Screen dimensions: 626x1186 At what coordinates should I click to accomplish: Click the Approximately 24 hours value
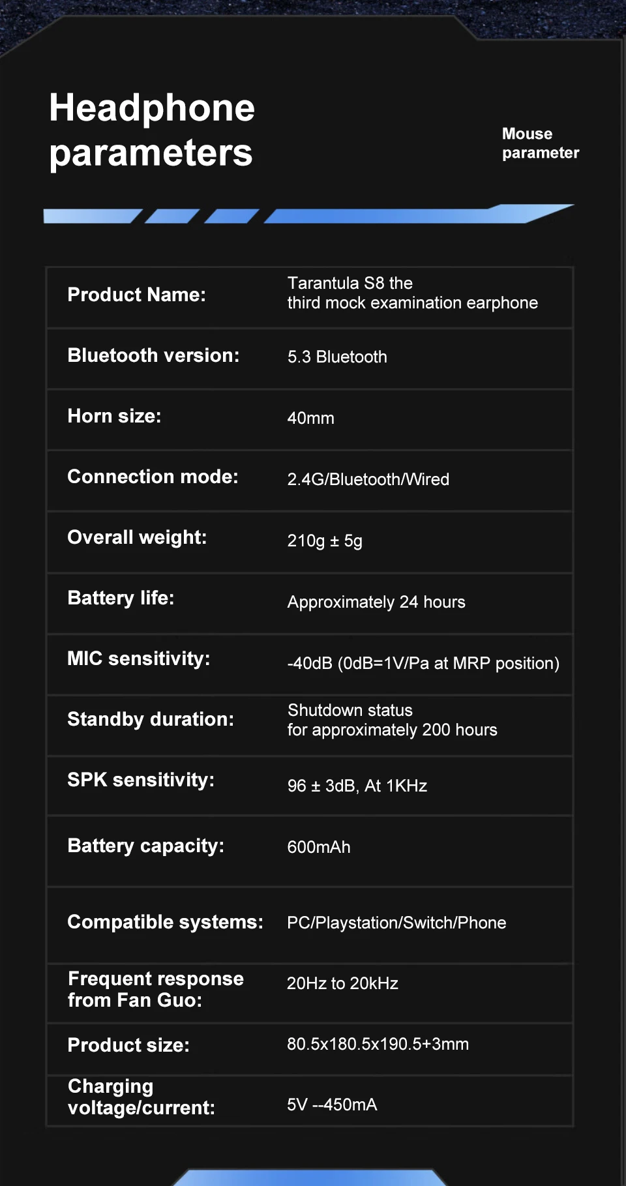pyautogui.click(x=376, y=602)
